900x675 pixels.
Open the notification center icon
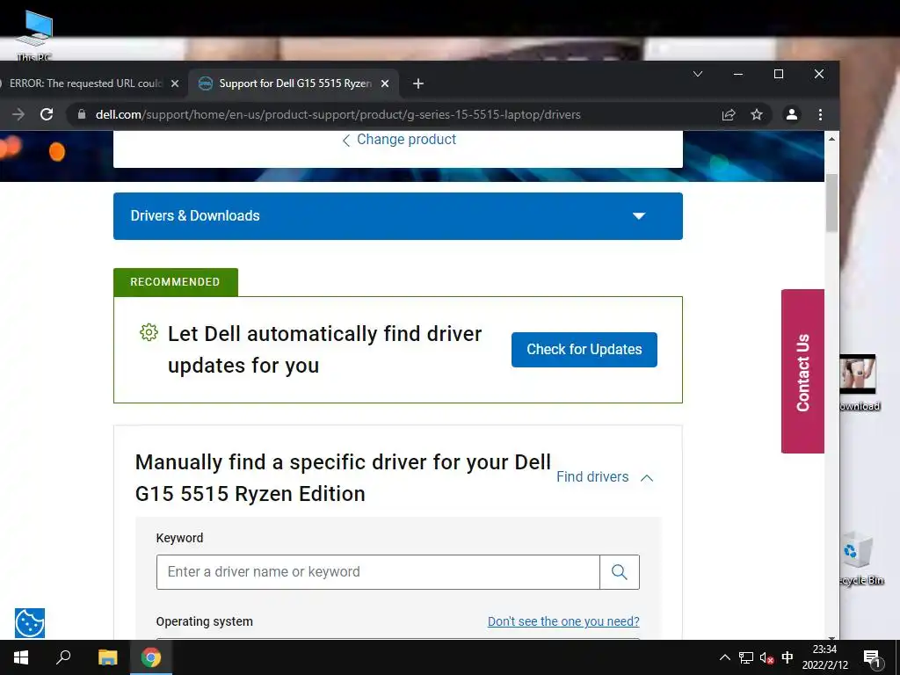[x=872, y=658]
